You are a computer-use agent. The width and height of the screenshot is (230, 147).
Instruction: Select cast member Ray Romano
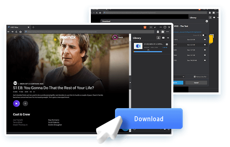click(54, 120)
